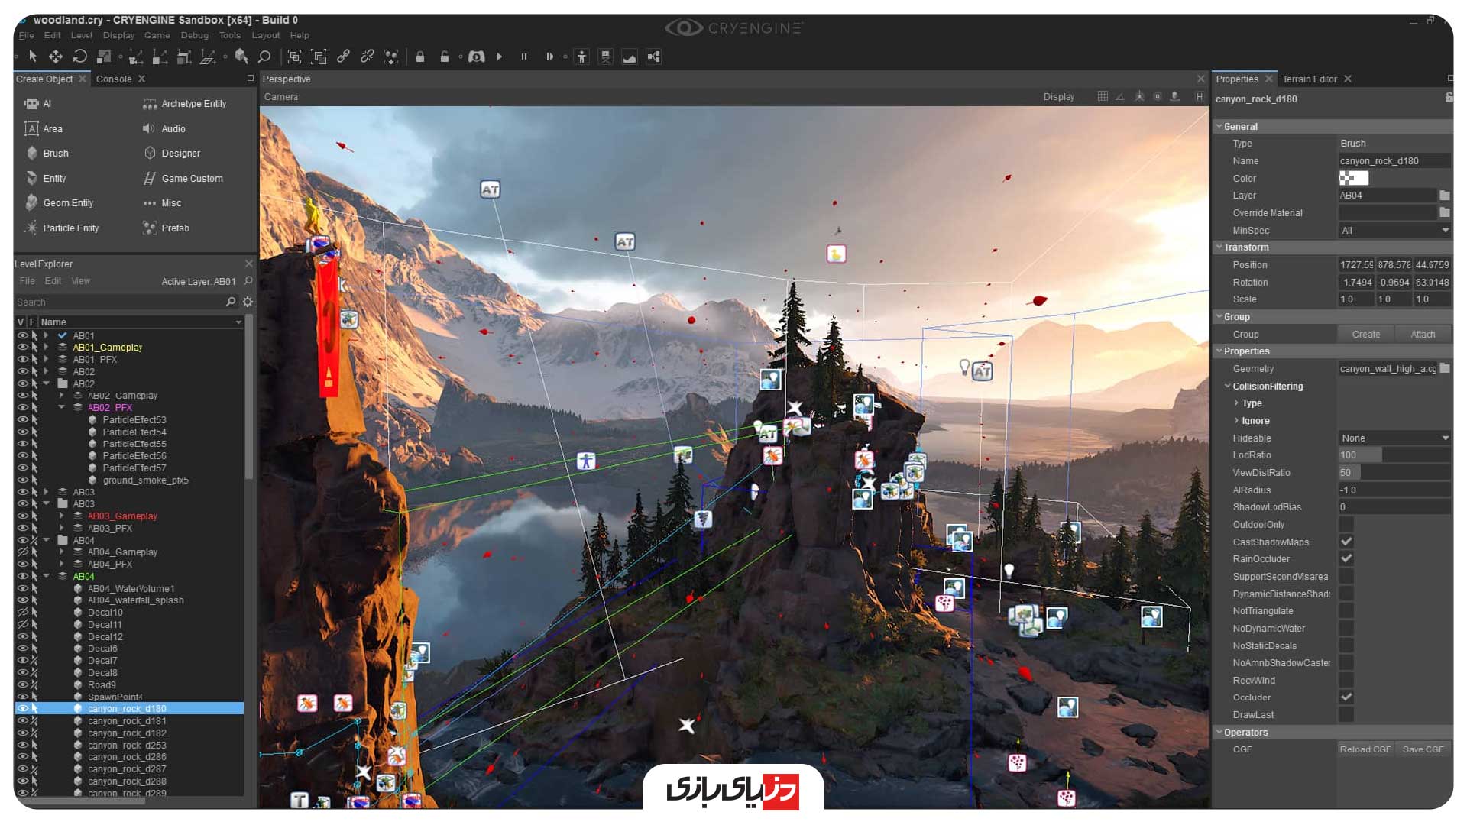Click the Attach group button
This screenshot has width=1467, height=825.
(x=1422, y=335)
